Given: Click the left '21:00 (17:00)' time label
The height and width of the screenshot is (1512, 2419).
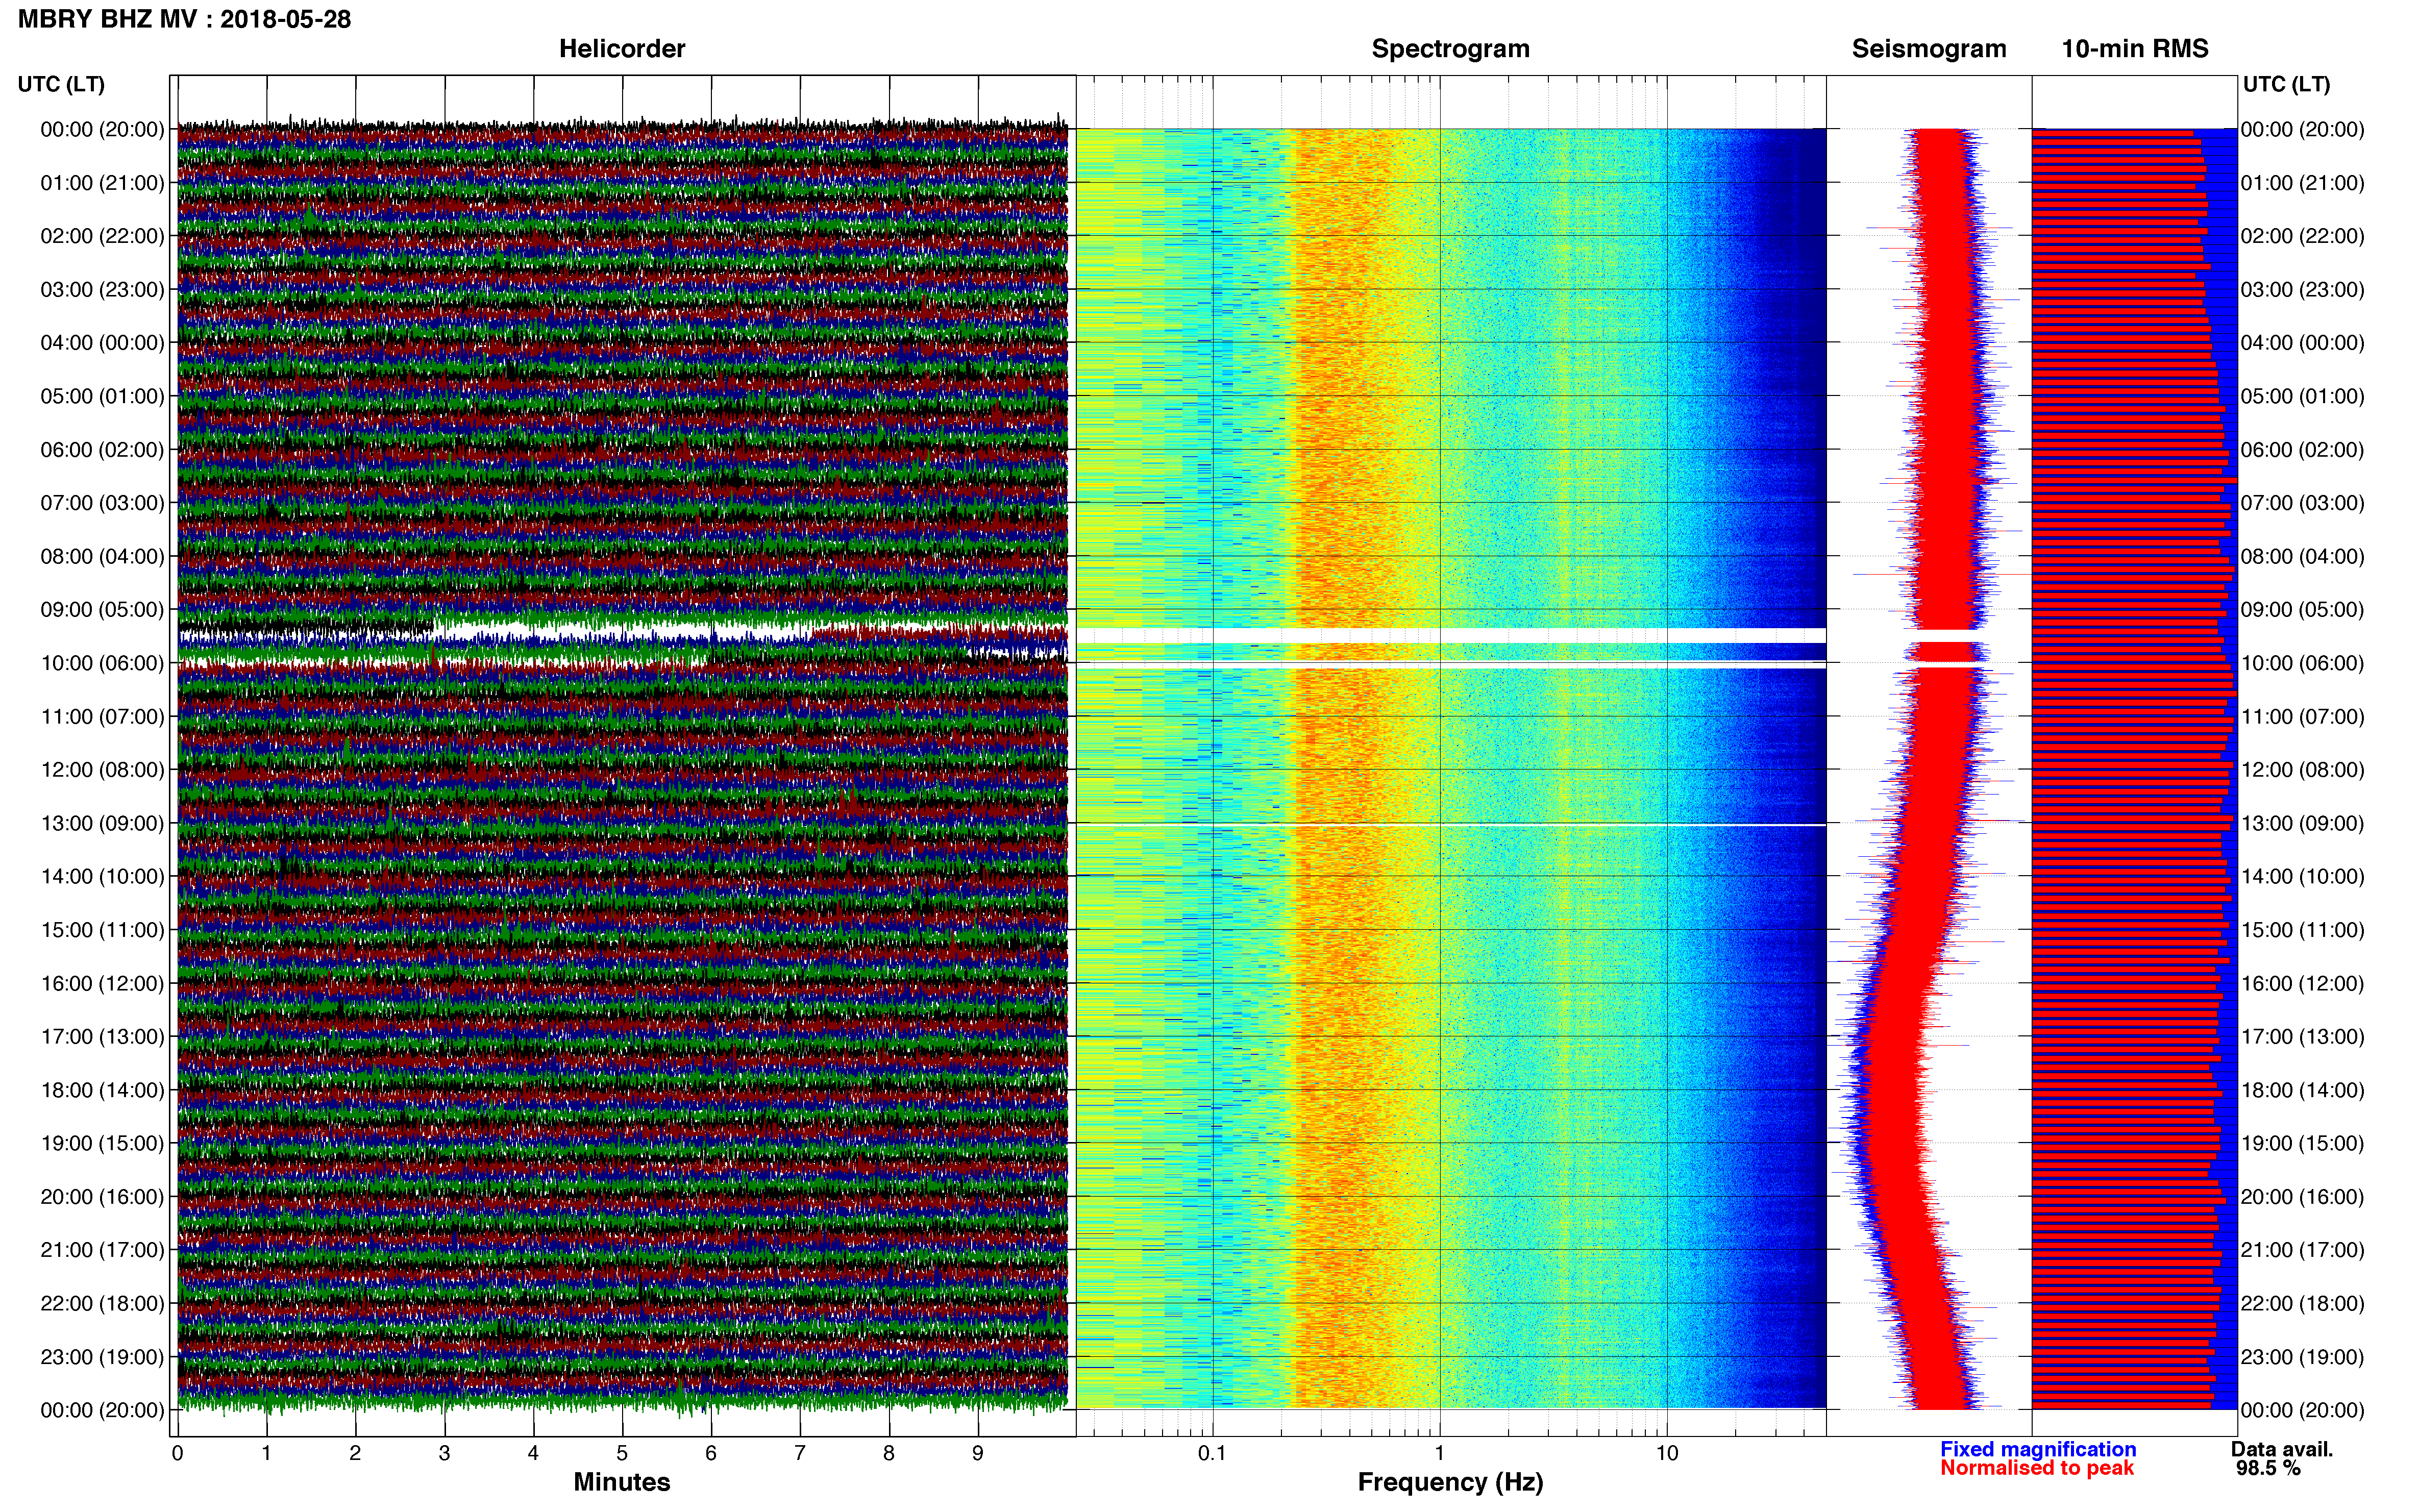Looking at the screenshot, I should (x=102, y=1250).
